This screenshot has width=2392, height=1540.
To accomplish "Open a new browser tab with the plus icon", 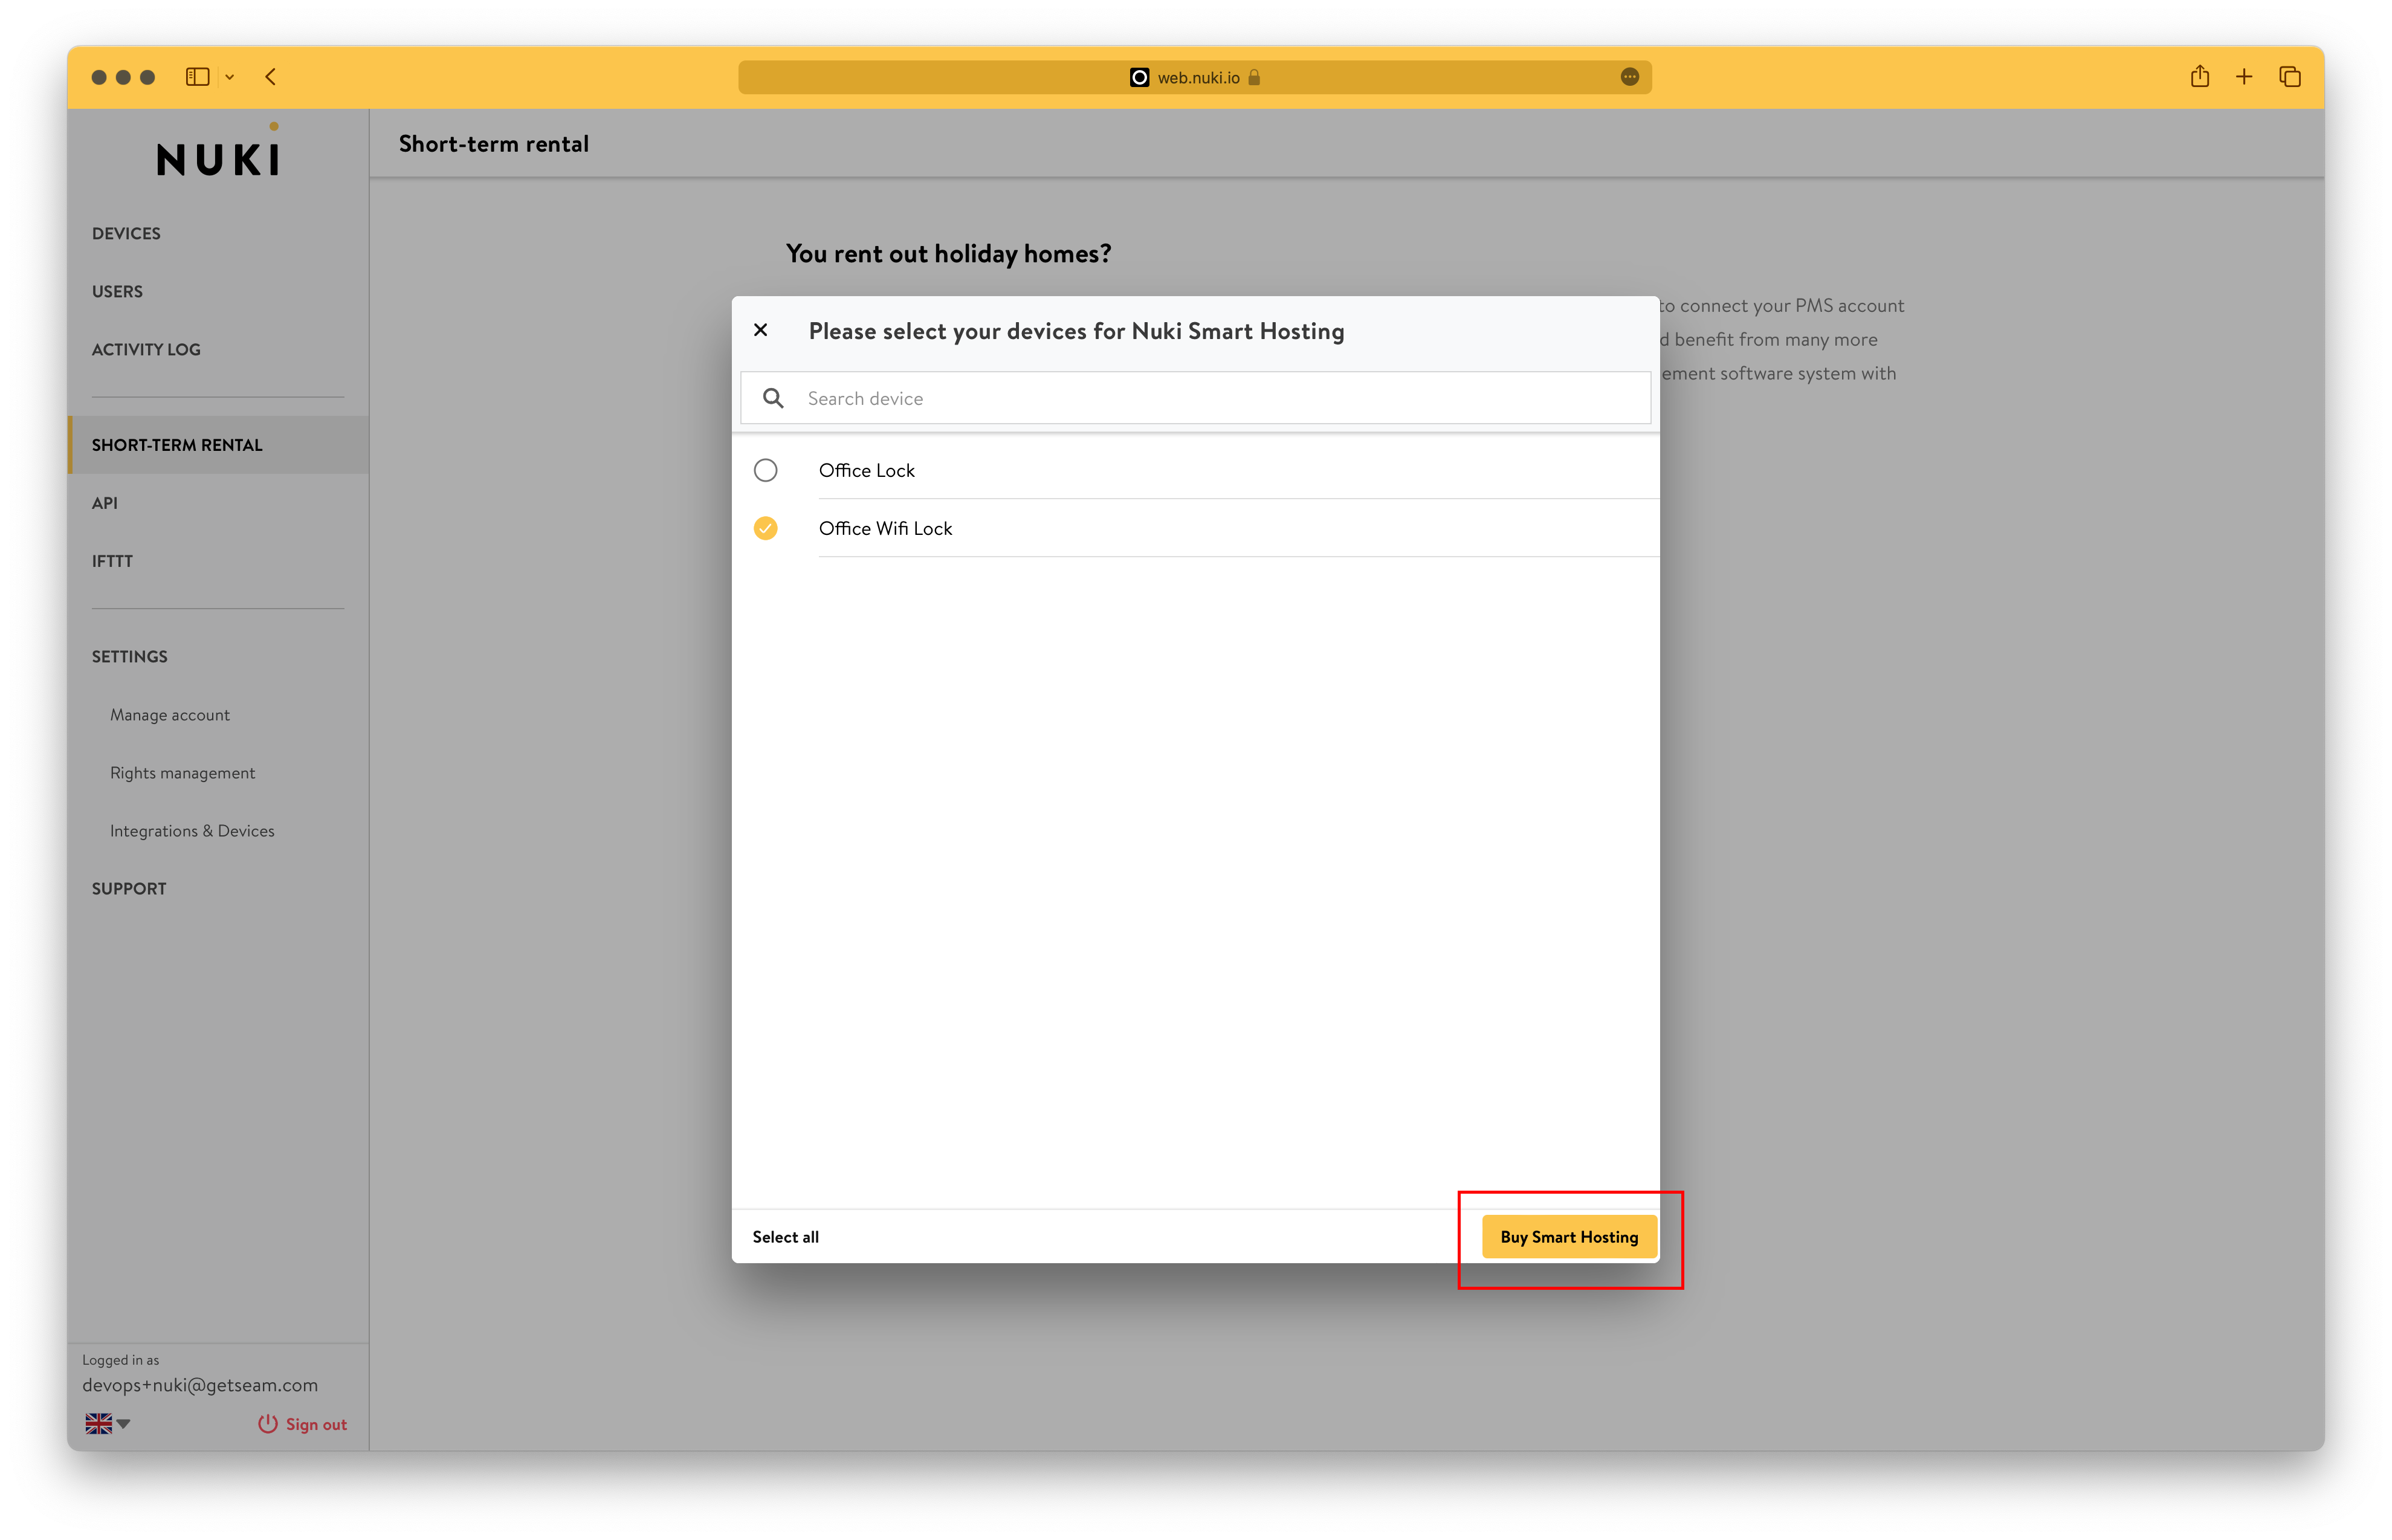I will click(2244, 76).
